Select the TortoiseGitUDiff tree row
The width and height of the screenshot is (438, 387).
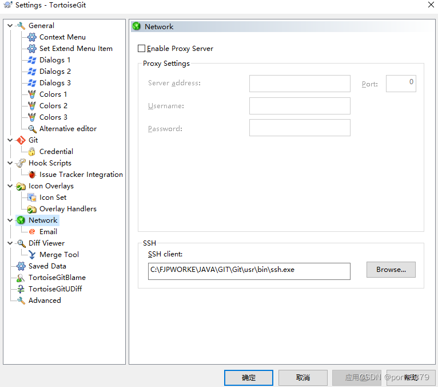(x=55, y=289)
